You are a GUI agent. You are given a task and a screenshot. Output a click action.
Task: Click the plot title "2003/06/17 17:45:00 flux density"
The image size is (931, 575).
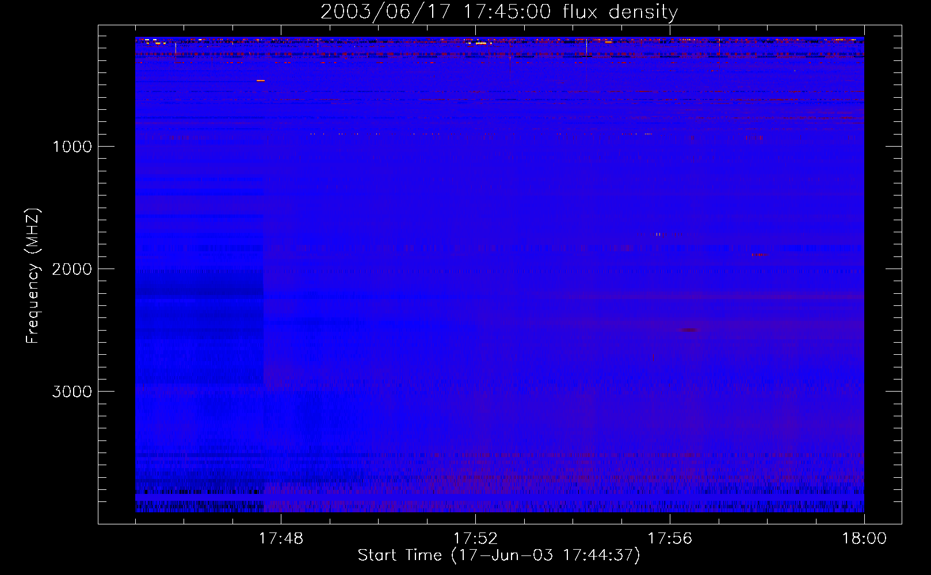(499, 12)
